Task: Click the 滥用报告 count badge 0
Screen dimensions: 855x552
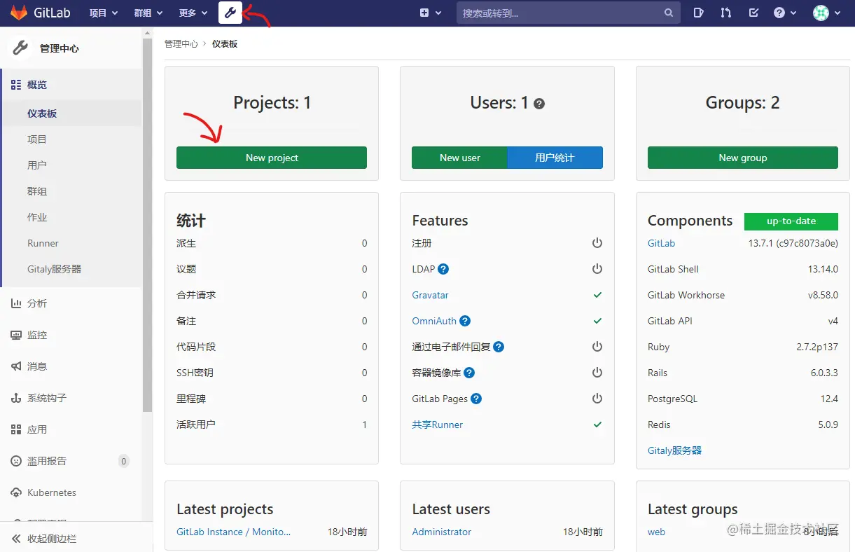Action: [123, 461]
